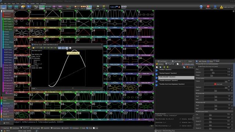Image resolution: width=235 pixels, height=132 pixels.
Task: Open the Cloud toolbar button
Action: 22,7
